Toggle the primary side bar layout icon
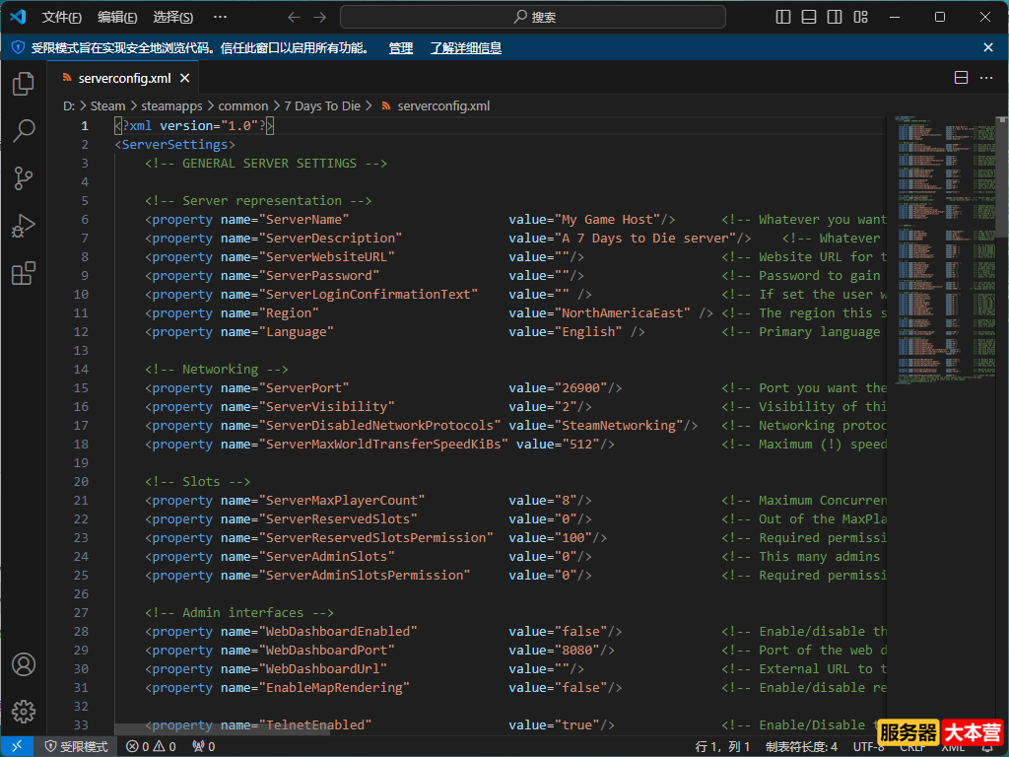Screen dimensions: 1009x757 click(x=783, y=17)
